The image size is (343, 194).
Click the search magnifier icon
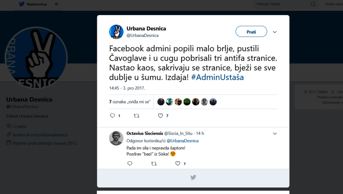[x=313, y=4]
